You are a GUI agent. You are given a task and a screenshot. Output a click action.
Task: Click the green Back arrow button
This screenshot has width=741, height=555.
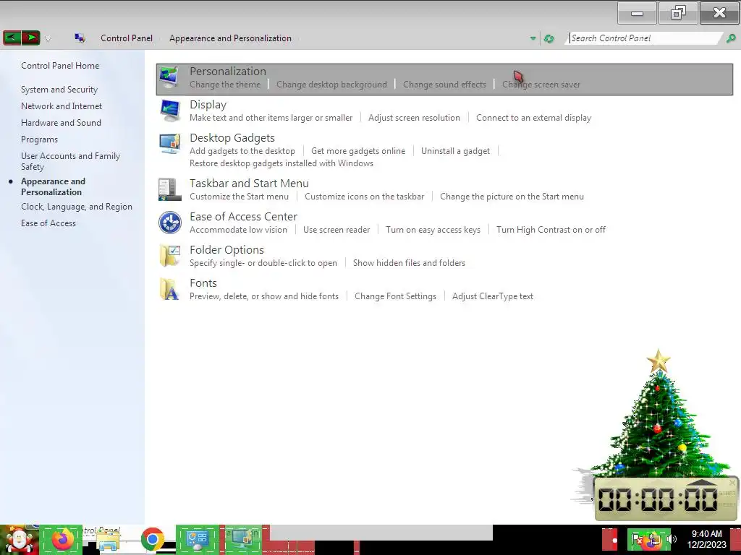click(12, 38)
